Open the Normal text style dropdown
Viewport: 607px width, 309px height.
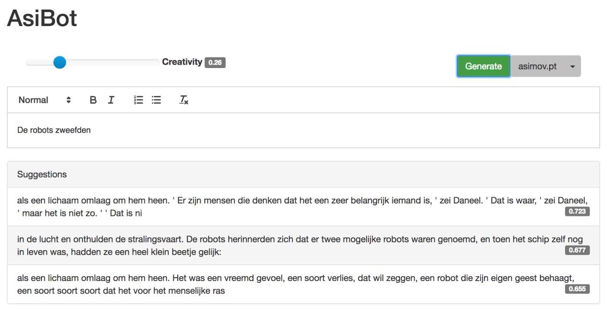coord(44,100)
